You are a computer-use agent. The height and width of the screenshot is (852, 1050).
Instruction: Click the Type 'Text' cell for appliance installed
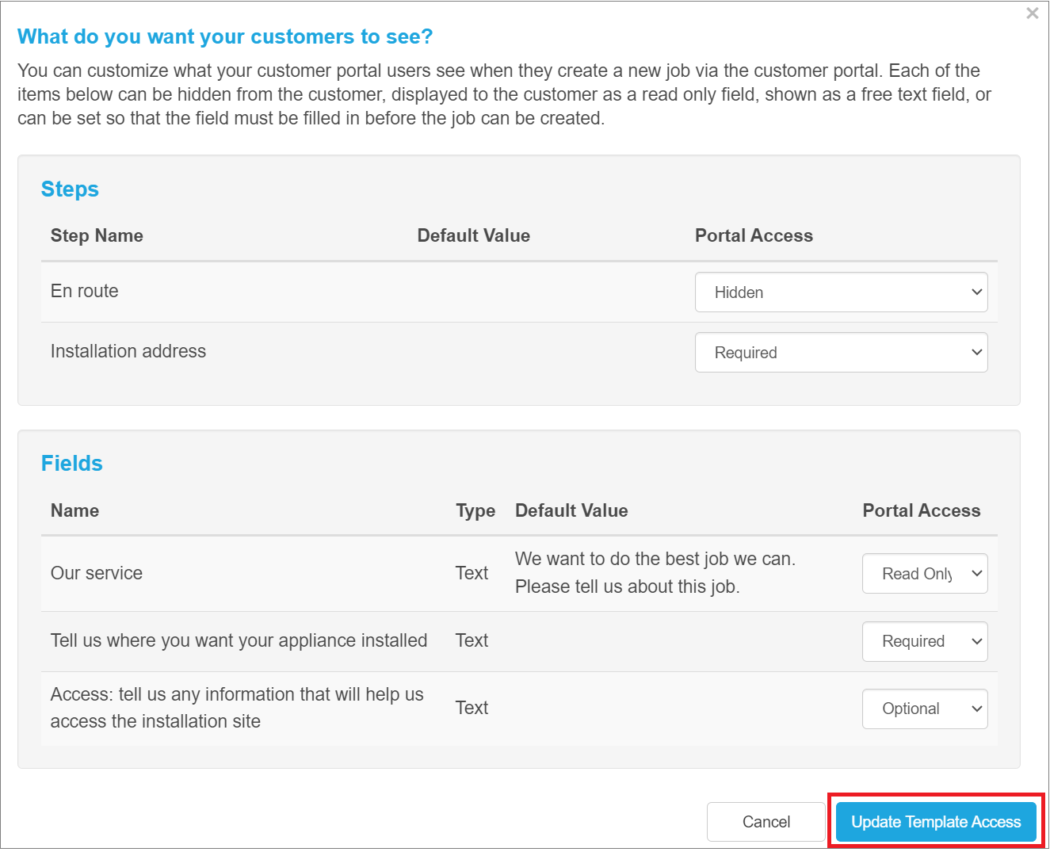pos(472,640)
